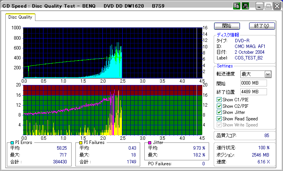Click the copy-to-clipboard icon in title bar

pos(236,6)
